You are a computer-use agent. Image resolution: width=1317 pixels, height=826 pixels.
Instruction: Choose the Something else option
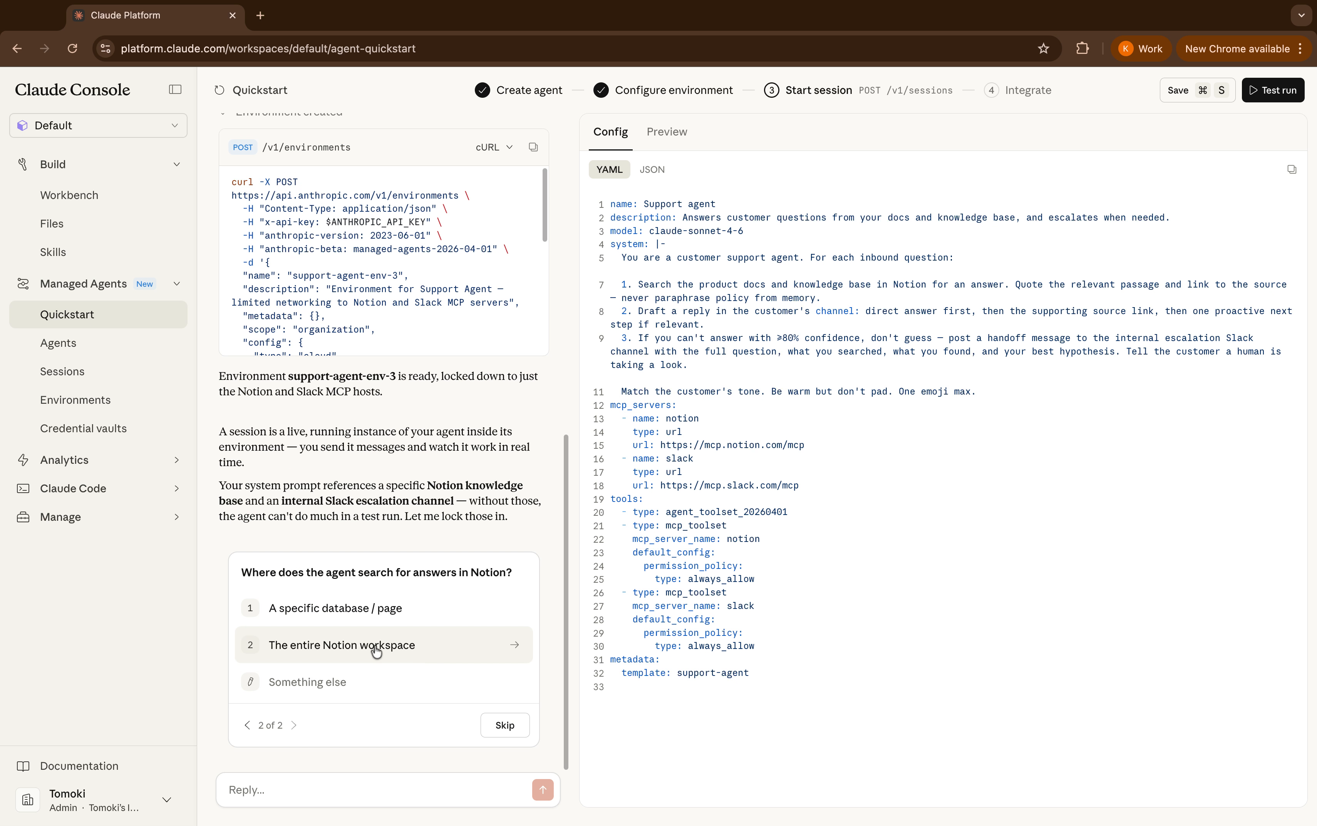coord(384,682)
